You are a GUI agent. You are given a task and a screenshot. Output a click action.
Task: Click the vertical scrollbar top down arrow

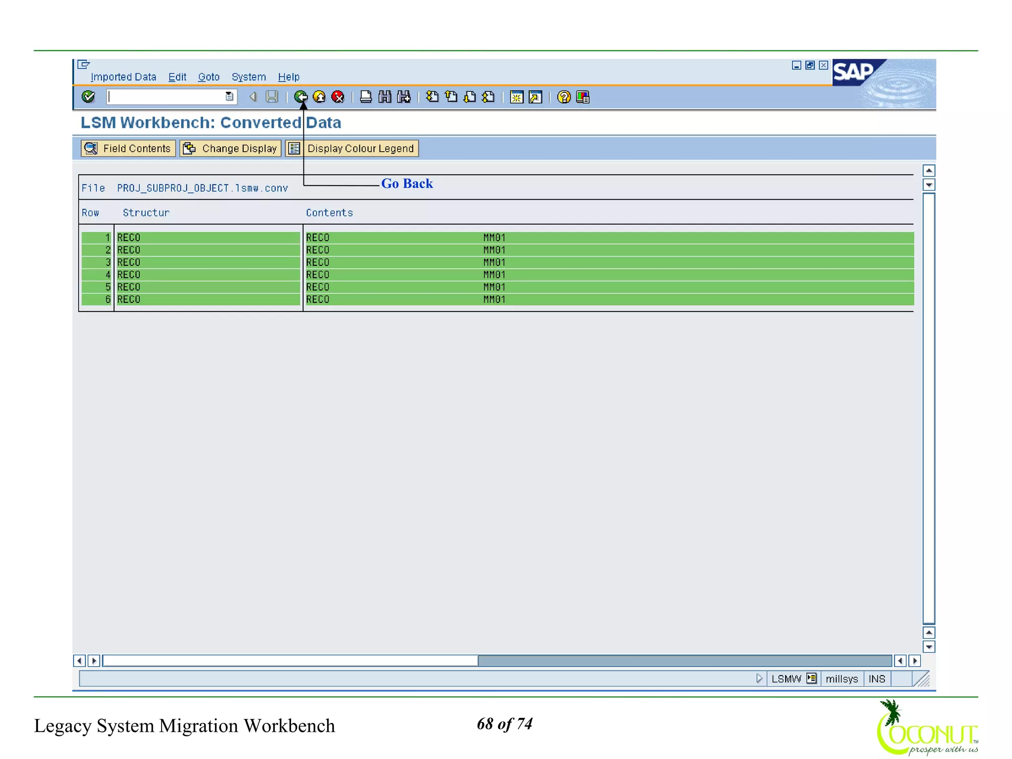click(x=929, y=185)
